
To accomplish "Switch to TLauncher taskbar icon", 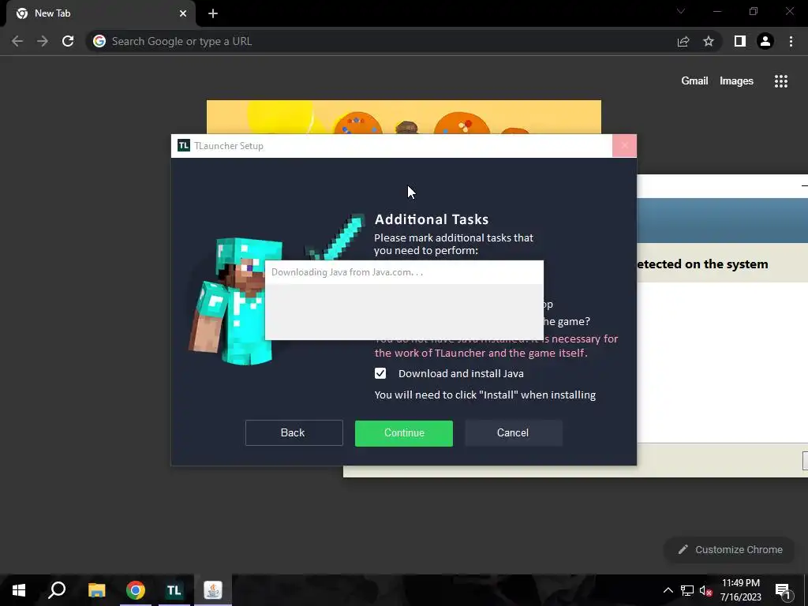I will tap(174, 590).
